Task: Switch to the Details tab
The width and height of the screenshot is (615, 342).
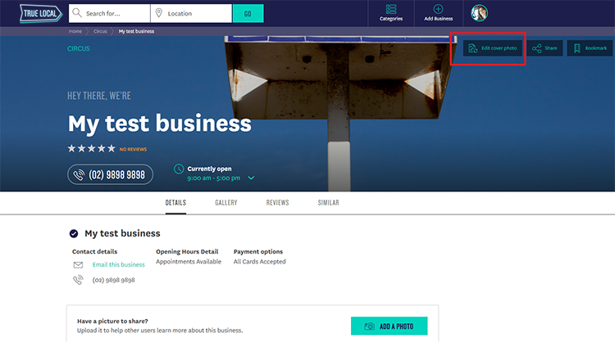Action: pos(175,203)
